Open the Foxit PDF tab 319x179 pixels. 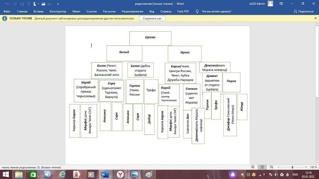(183, 12)
